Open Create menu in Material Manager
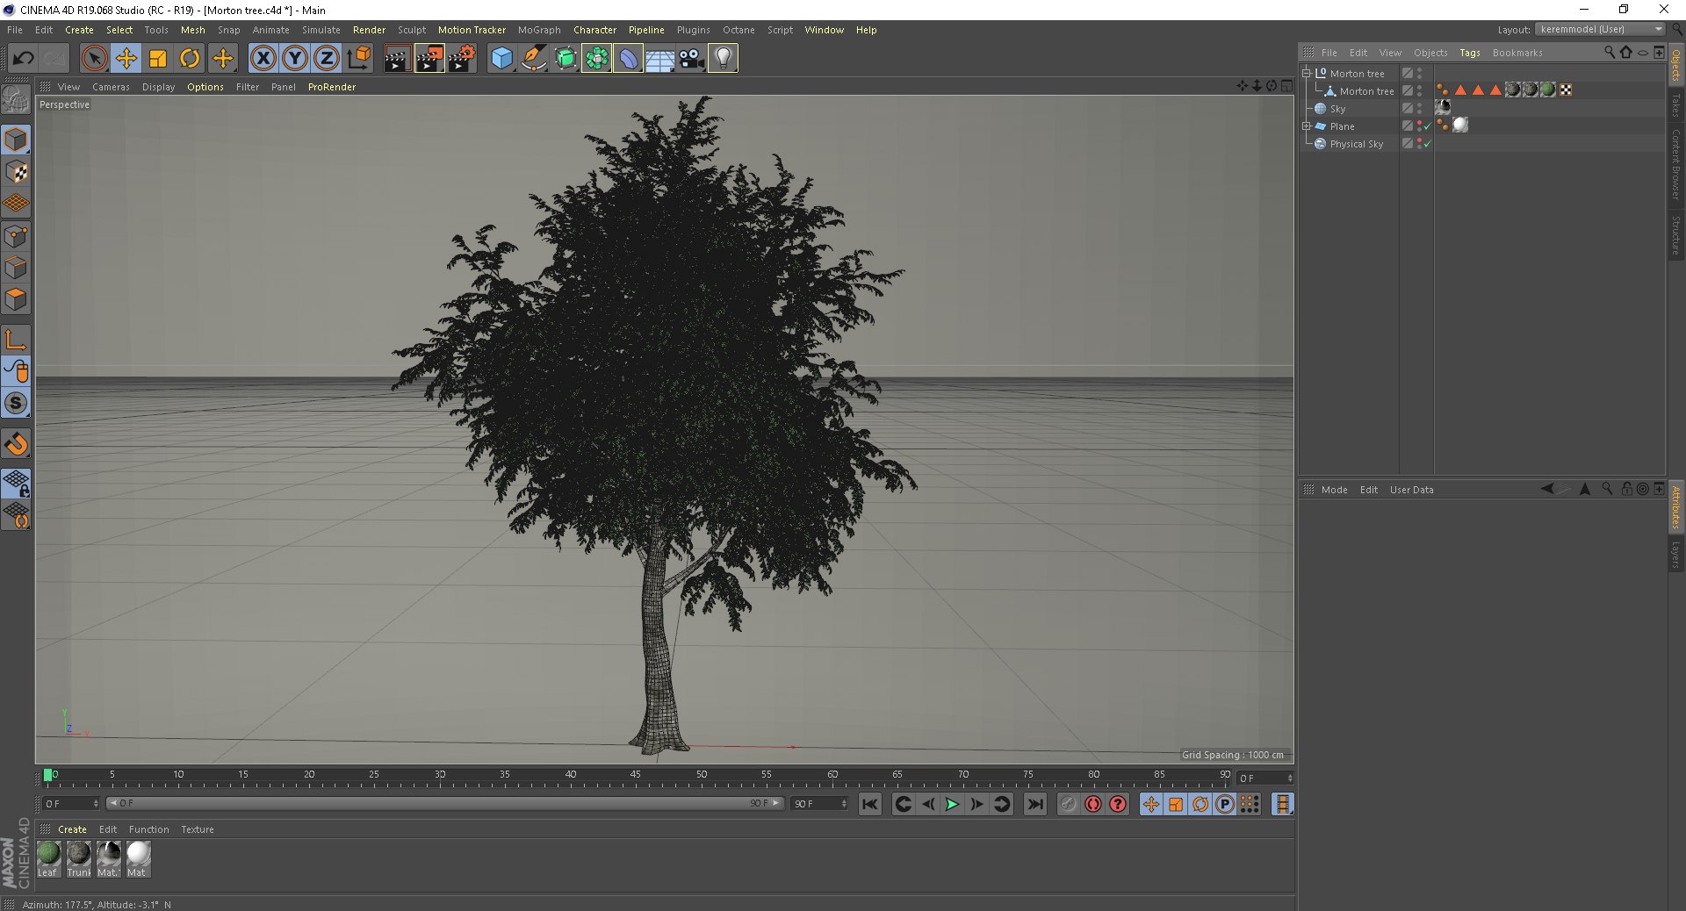 (x=72, y=829)
